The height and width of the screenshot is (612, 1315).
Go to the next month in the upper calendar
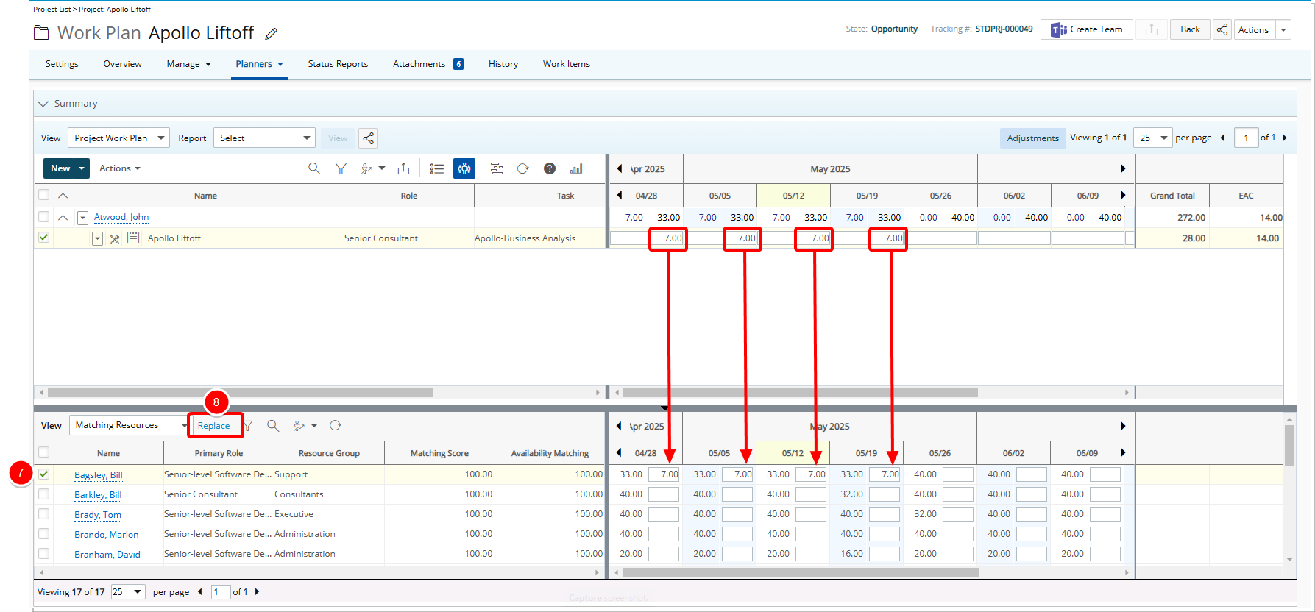point(1123,168)
